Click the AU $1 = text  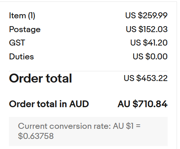[x=127, y=126]
